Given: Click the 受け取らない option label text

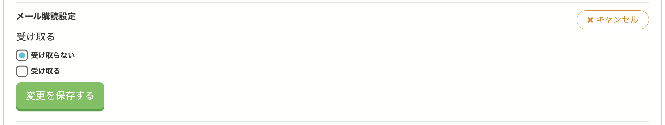Looking at the screenshot, I should [53, 55].
